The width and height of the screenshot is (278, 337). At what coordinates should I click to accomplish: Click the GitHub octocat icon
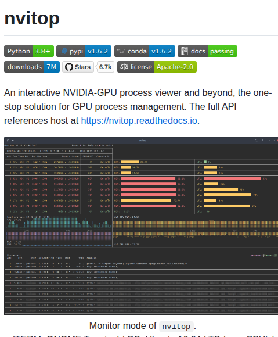tap(69, 67)
